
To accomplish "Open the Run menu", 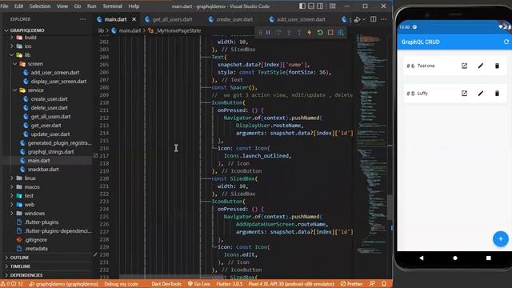I will [91, 6].
